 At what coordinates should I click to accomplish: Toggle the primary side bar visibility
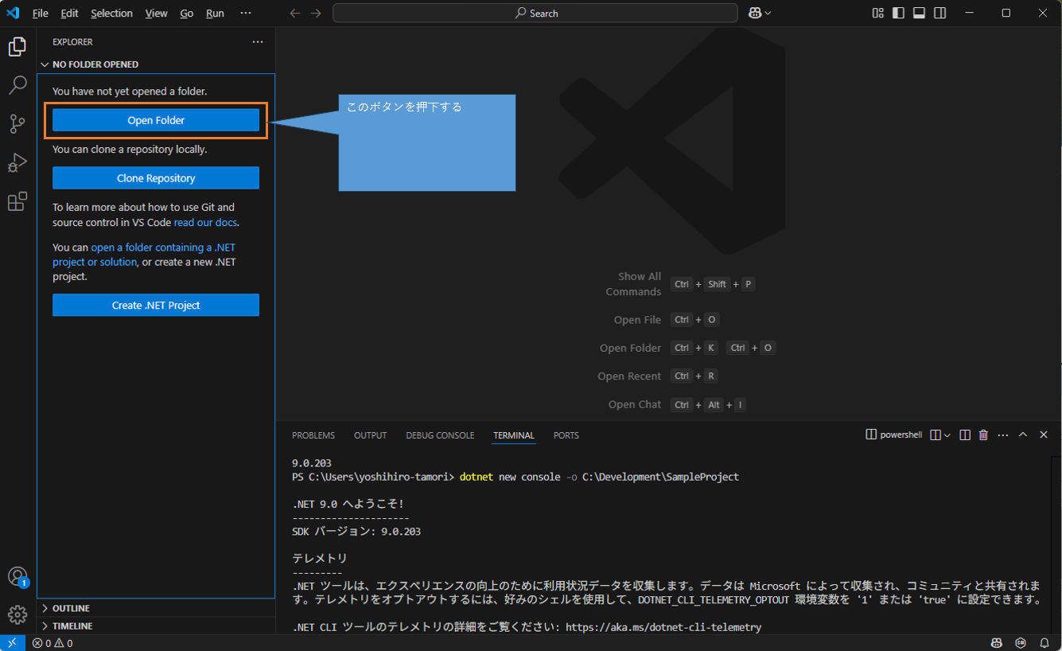(x=898, y=14)
